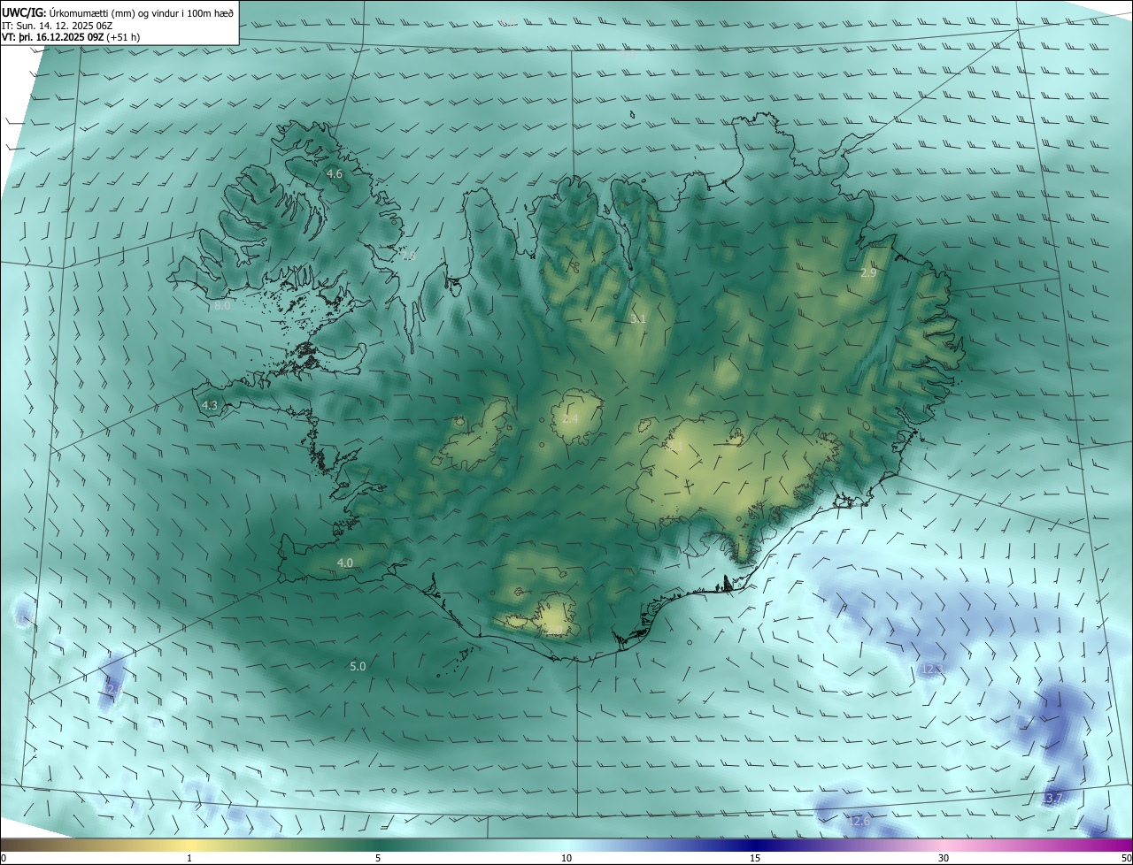Select the 3.1 value label on the map

[638, 318]
